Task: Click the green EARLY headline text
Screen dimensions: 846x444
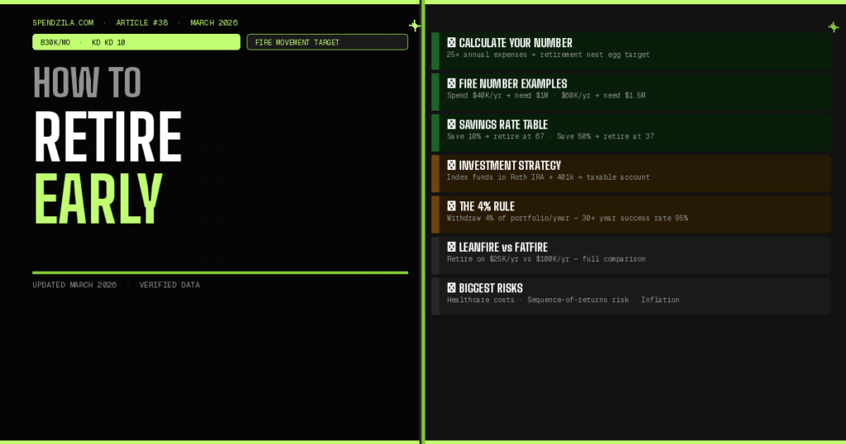Action: [97, 200]
